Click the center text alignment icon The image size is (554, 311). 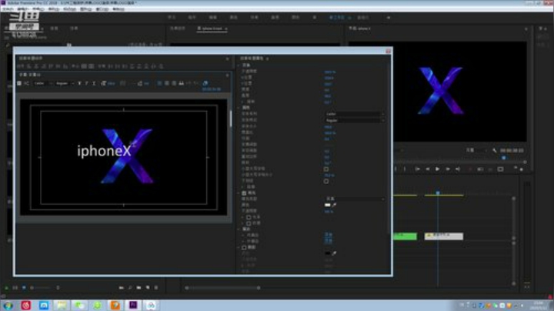coord(167,83)
